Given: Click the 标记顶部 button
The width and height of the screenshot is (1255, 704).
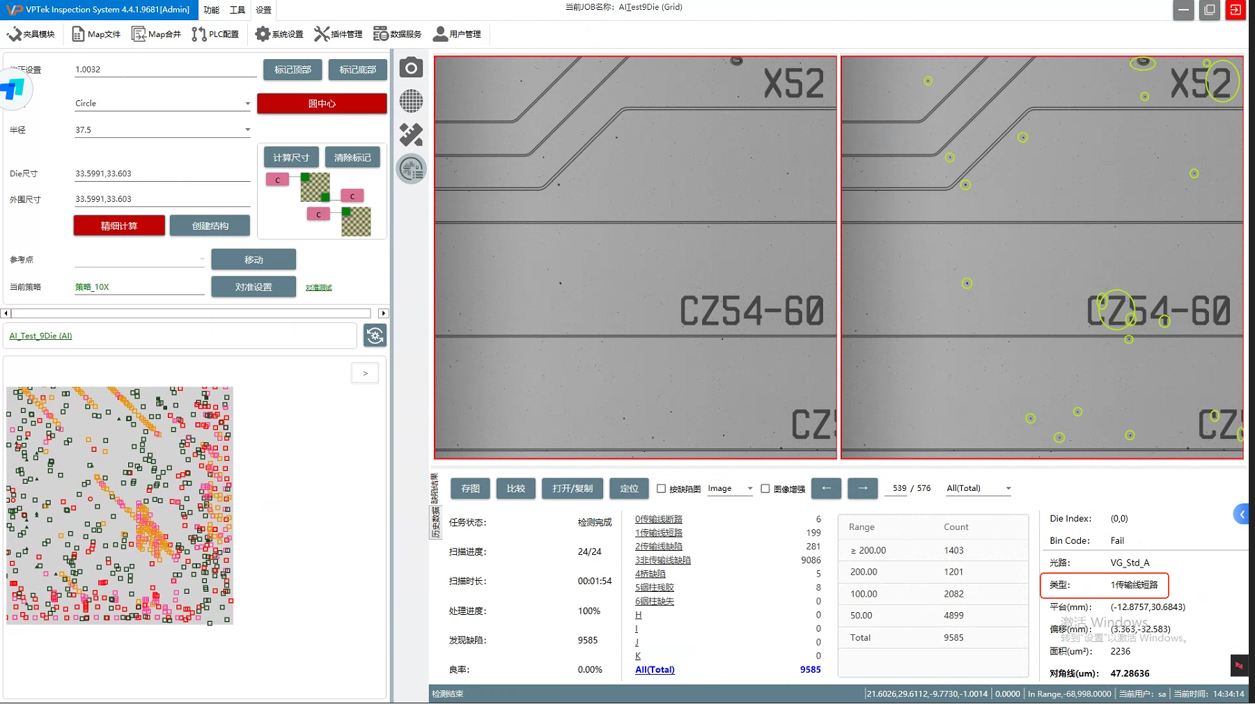Looking at the screenshot, I should point(293,70).
